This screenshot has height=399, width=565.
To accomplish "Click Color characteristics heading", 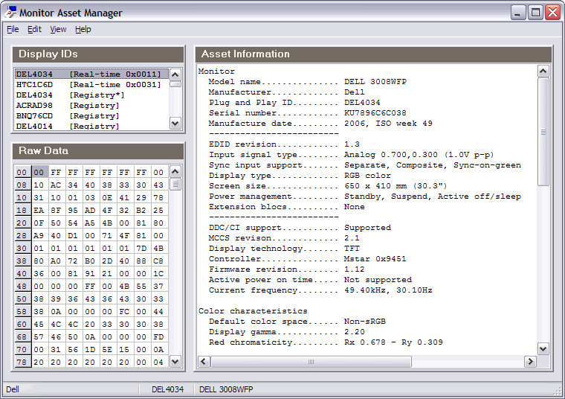I will pos(253,311).
